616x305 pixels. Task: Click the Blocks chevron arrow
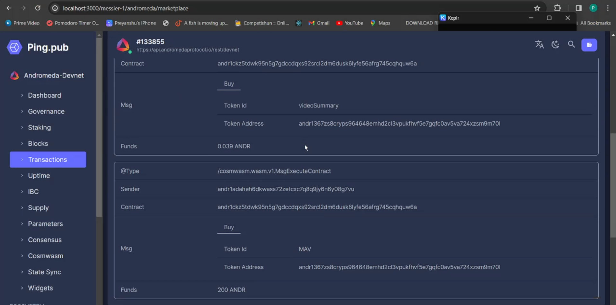(x=22, y=143)
